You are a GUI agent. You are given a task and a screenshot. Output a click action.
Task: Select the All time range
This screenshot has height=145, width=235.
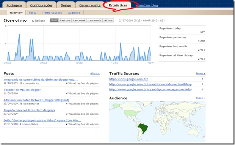point(108,20)
